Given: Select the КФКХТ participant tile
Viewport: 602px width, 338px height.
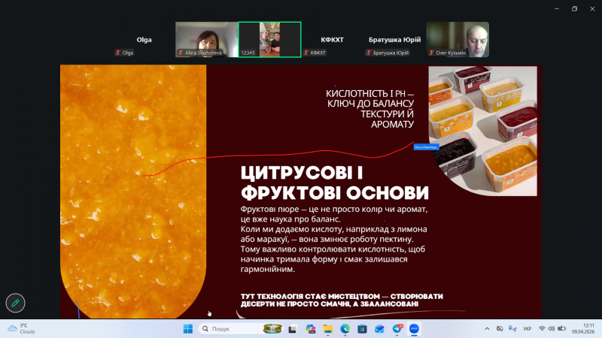Looking at the screenshot, I should (x=332, y=39).
